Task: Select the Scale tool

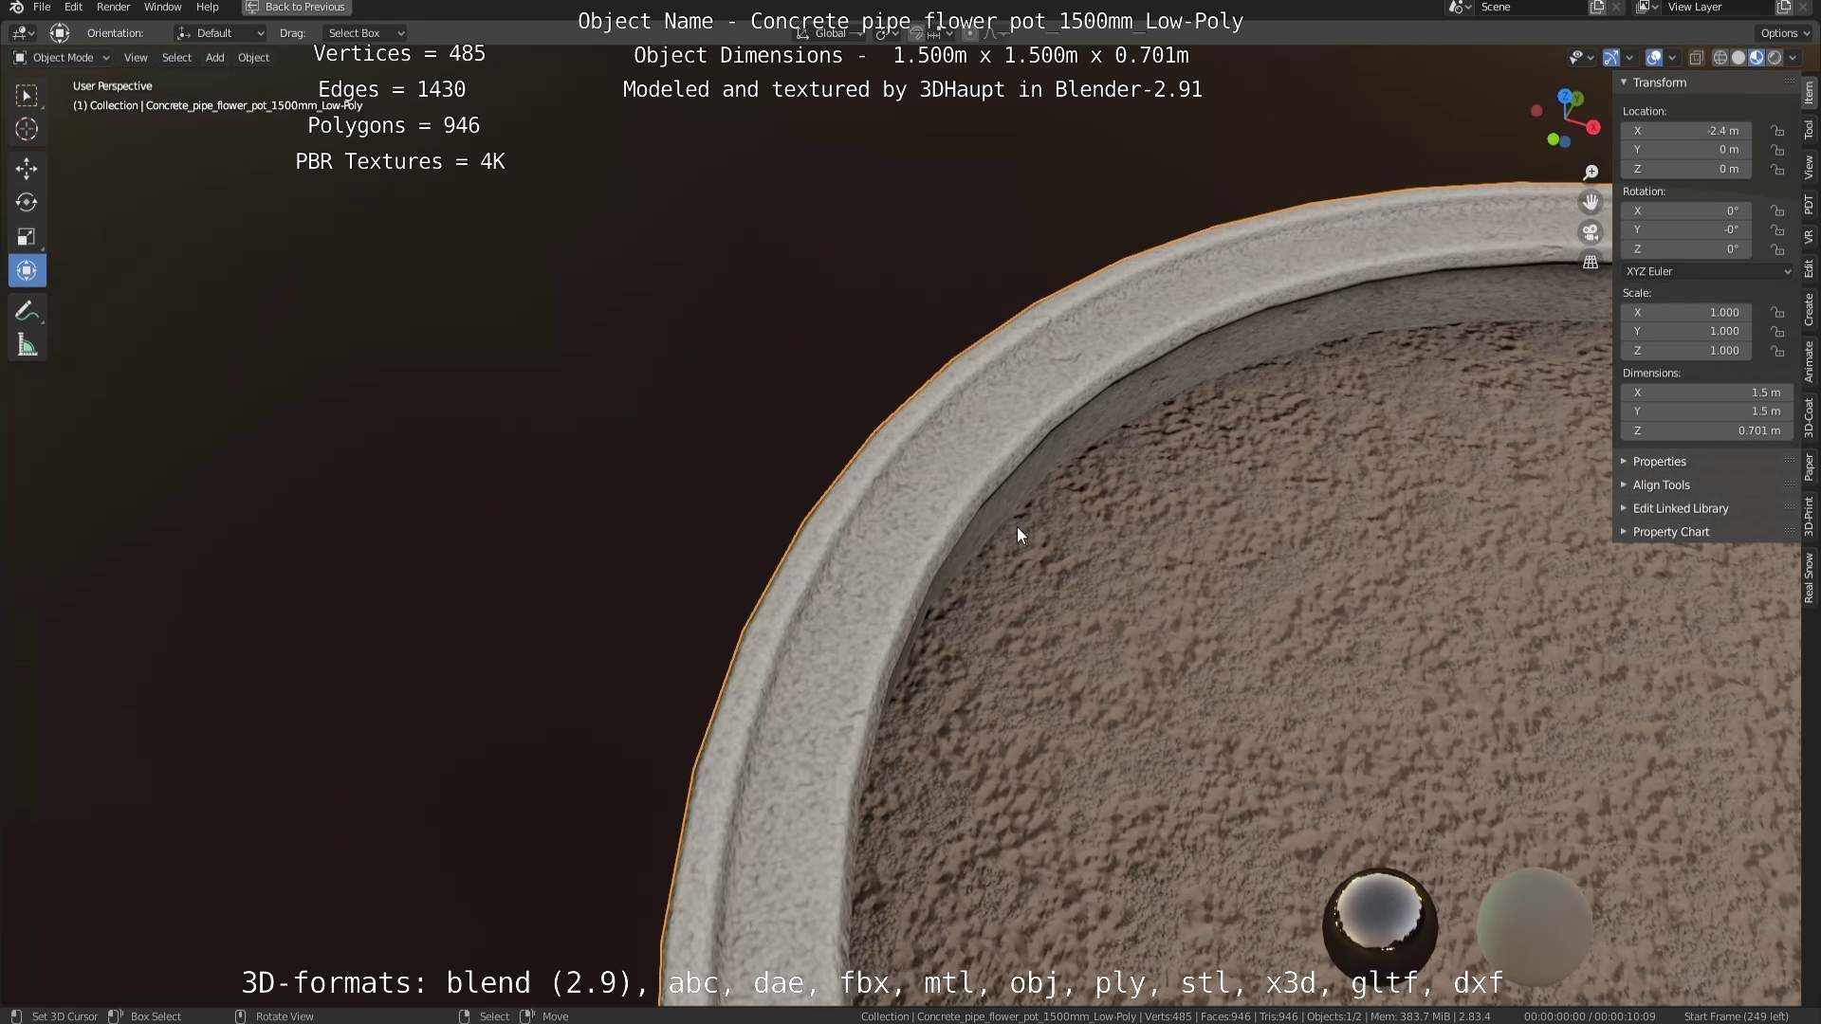Action: [27, 237]
